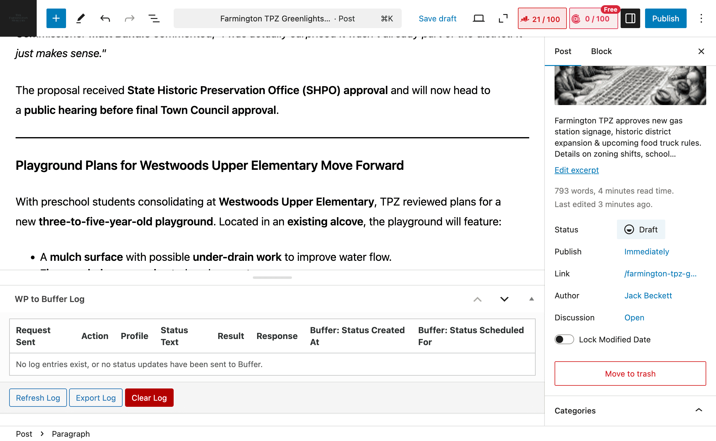Click the SHPO approval paragraph

[x=253, y=100]
